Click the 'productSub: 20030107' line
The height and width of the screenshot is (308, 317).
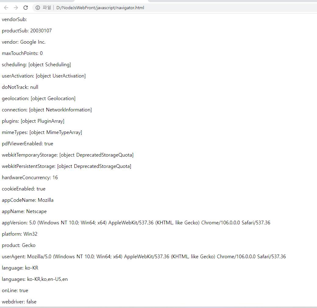pyautogui.click(x=27, y=31)
